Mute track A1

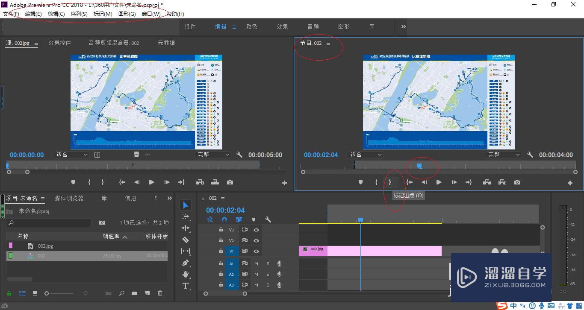coord(257,263)
